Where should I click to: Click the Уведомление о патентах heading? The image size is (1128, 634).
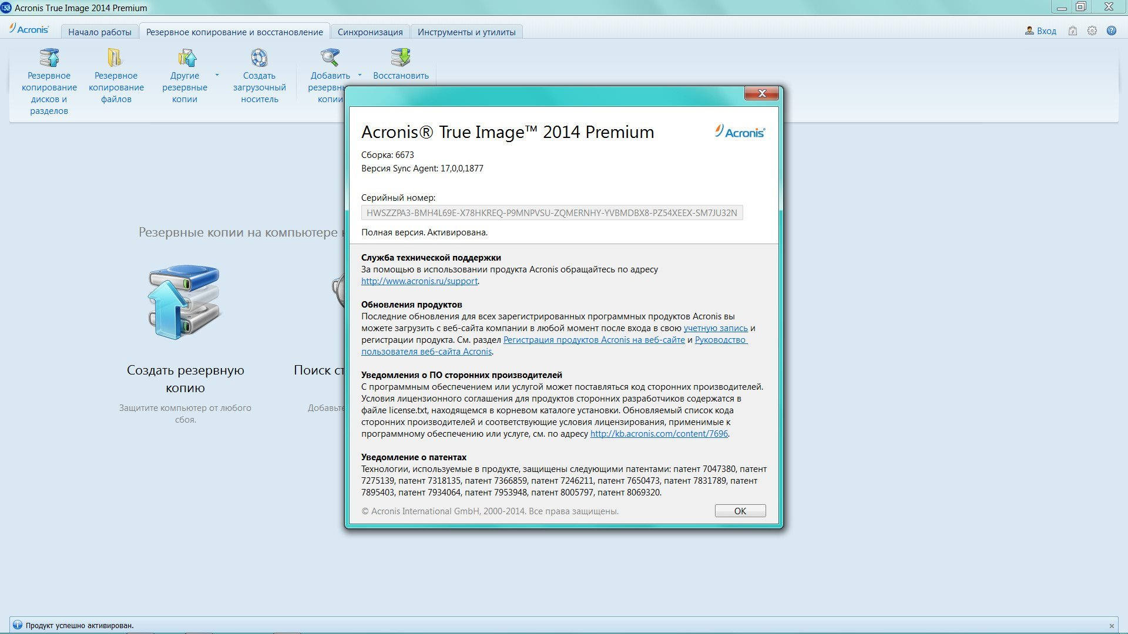414,457
